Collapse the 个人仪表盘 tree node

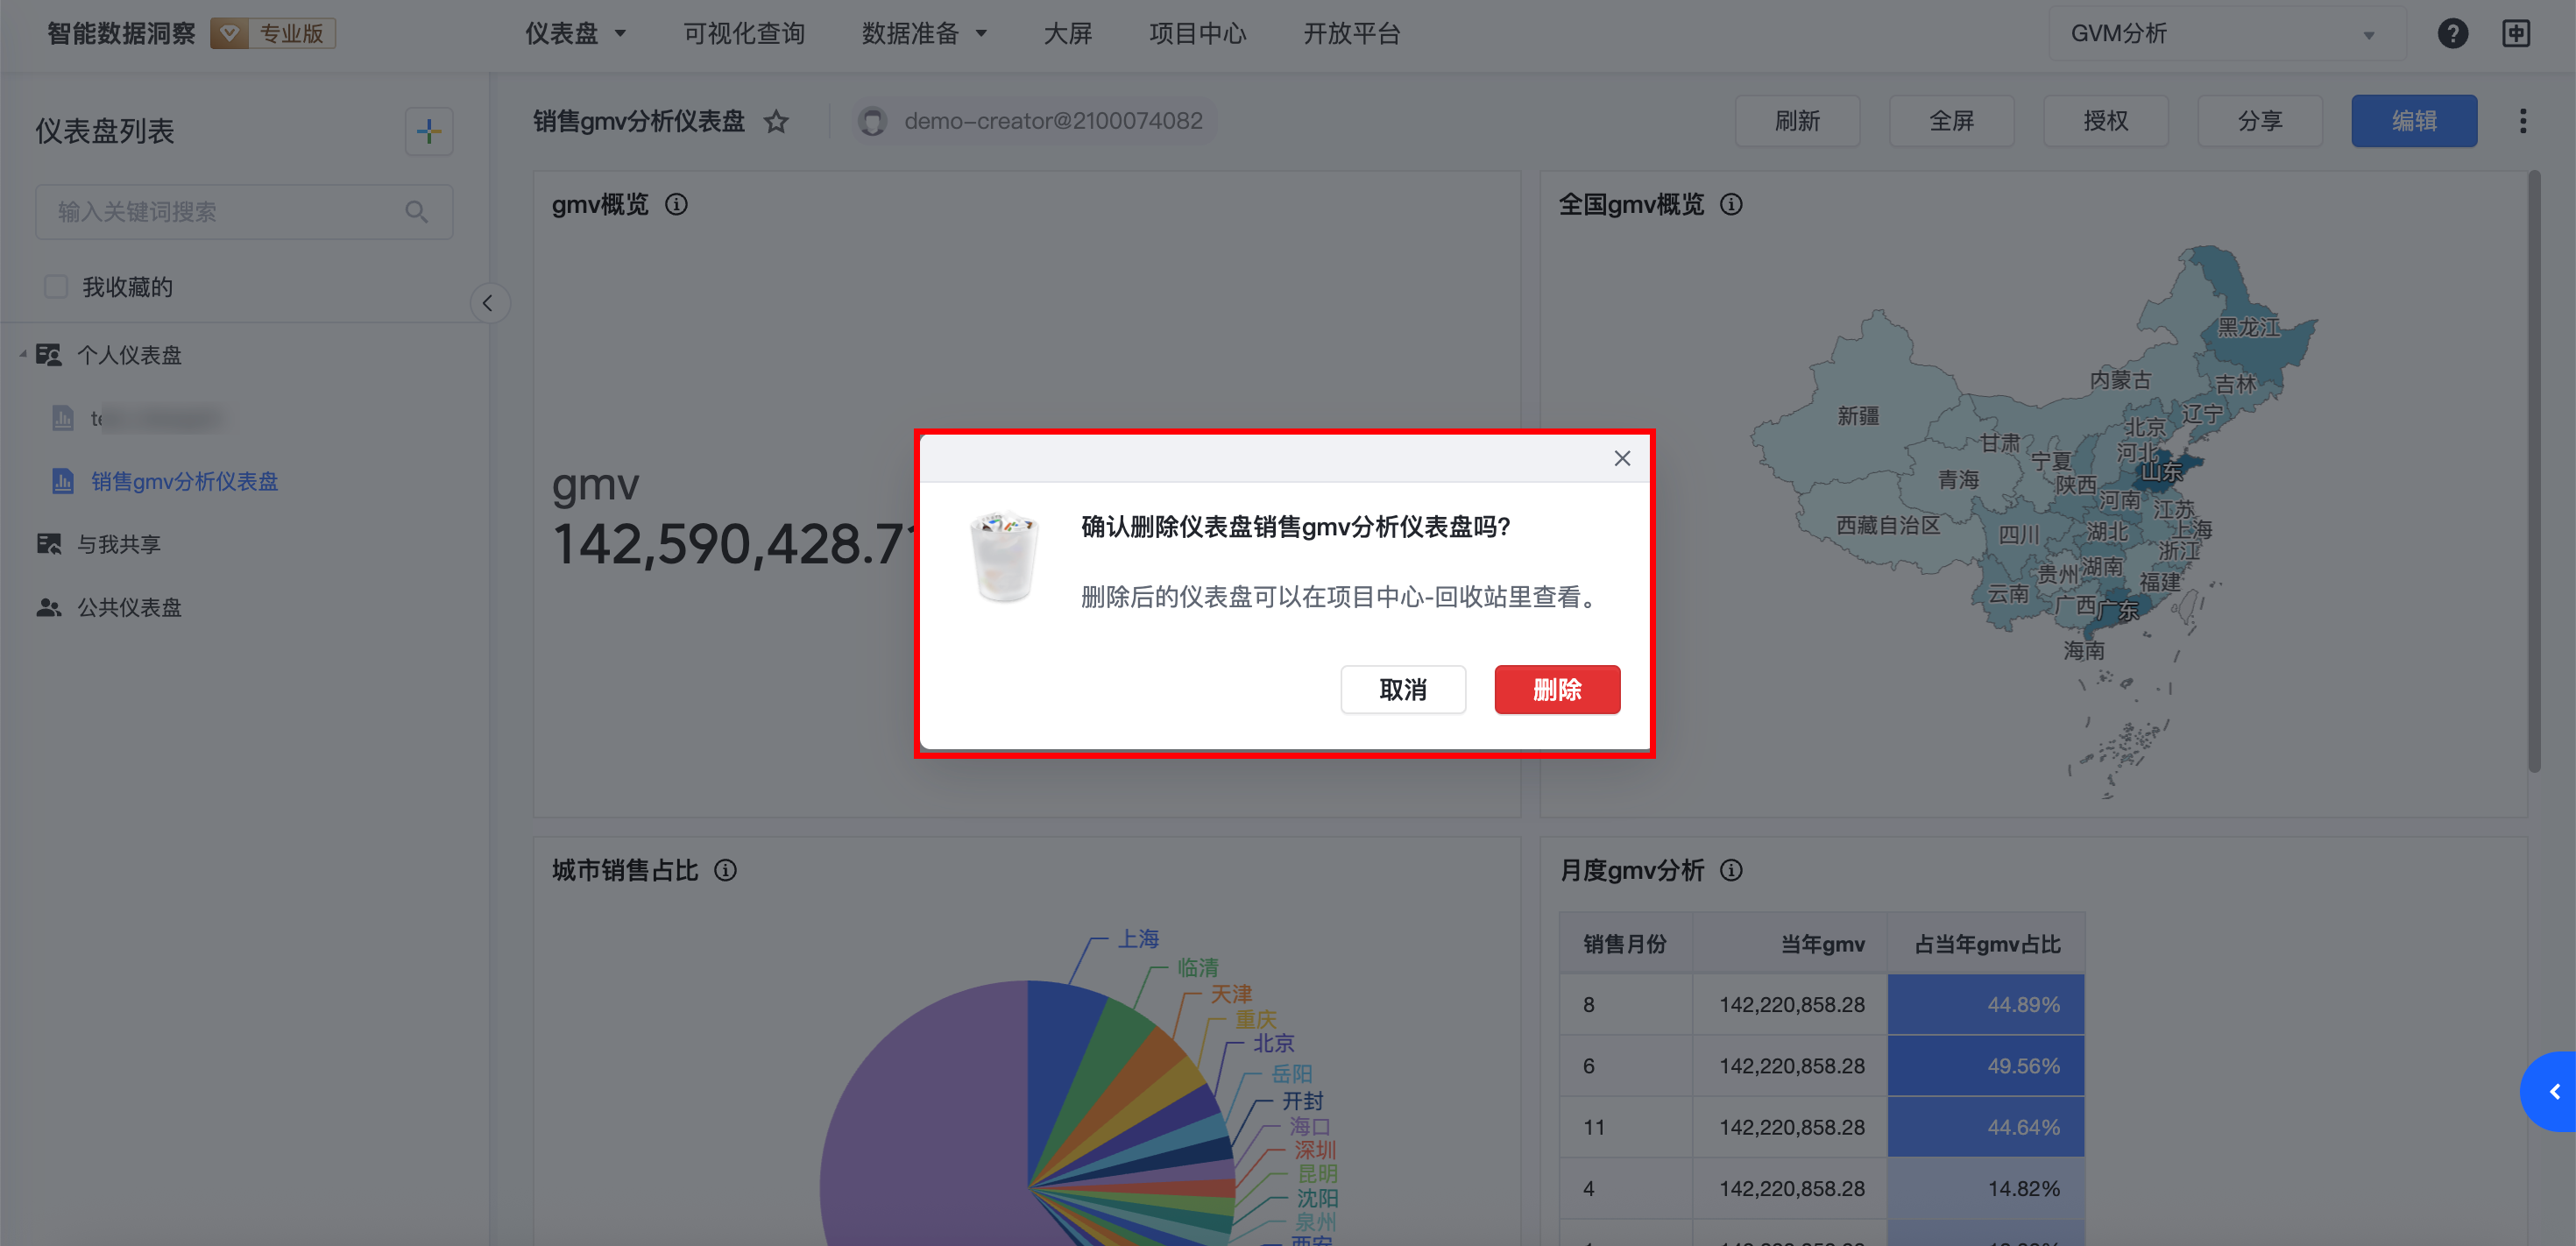pos(23,355)
